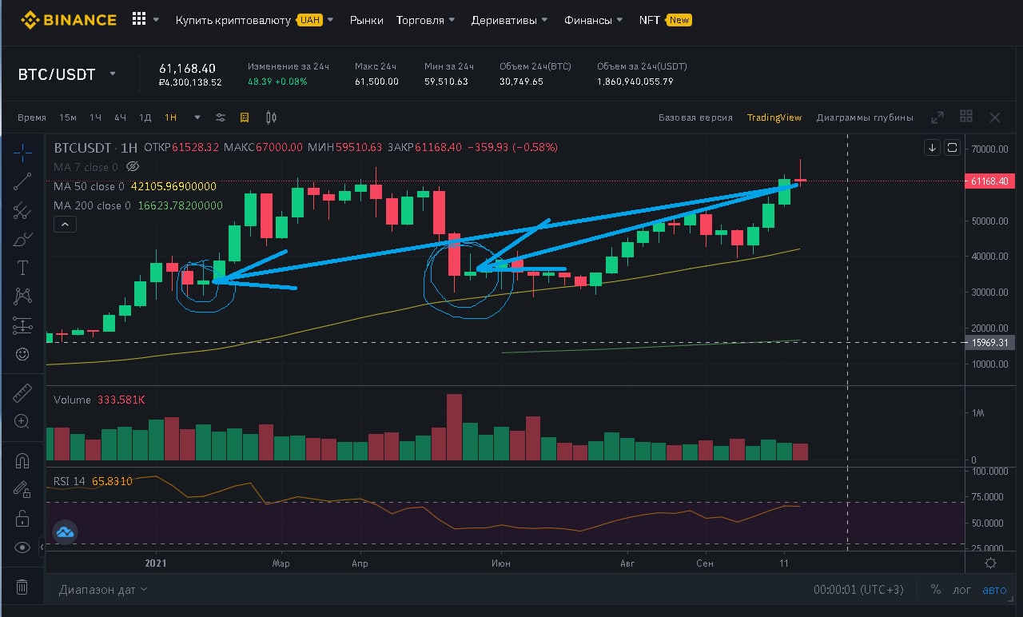Open chart settings gear at bottom right

(991, 563)
